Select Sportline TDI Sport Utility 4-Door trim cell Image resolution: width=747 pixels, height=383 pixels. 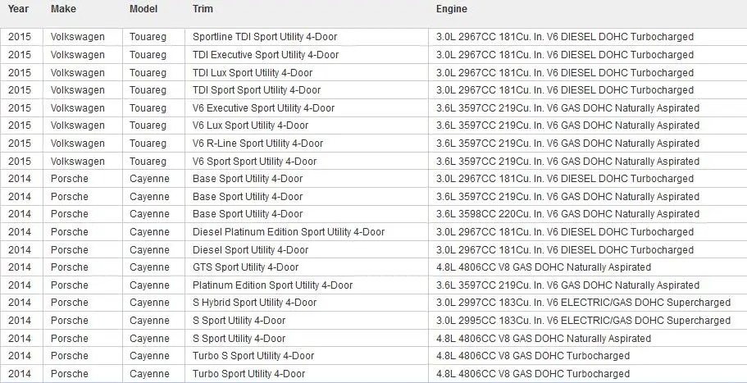click(307, 37)
